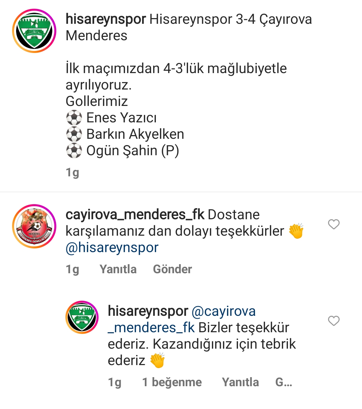Tap cayirova_menderes_fk username in the comment
The height and width of the screenshot is (409, 362).
pos(135,215)
